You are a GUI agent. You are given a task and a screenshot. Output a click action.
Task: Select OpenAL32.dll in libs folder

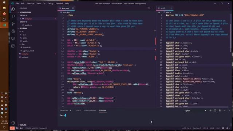(x=28, y=51)
